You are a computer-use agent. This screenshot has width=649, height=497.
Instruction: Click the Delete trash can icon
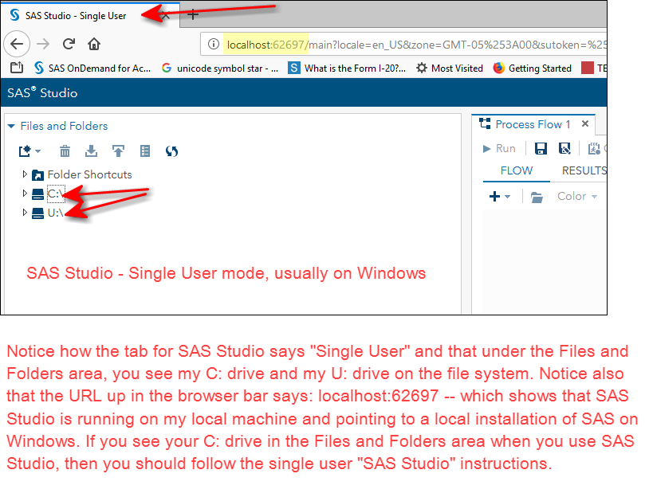(x=65, y=151)
